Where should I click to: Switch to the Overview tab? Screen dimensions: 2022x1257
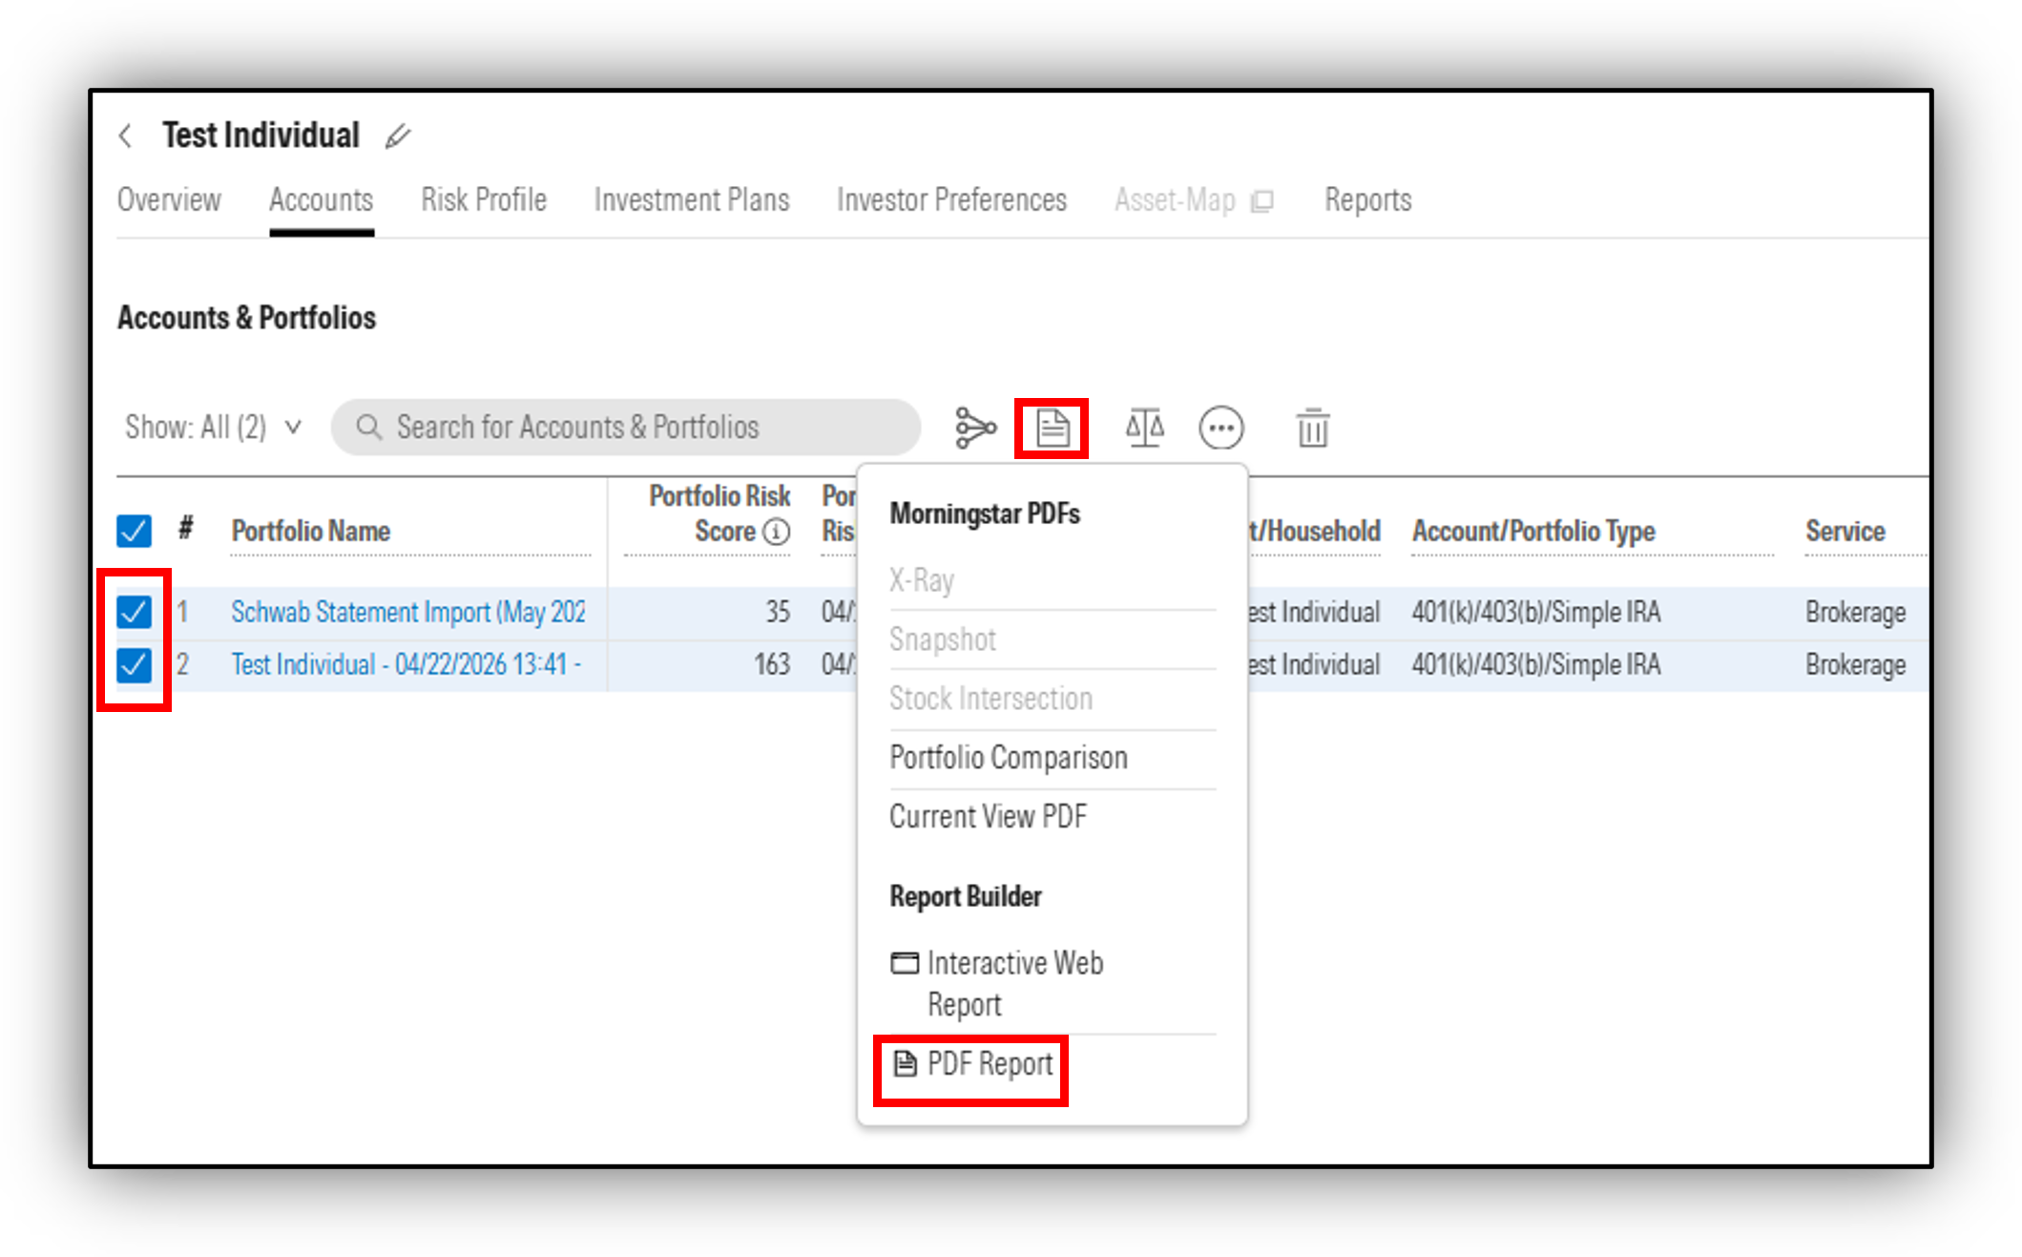click(169, 199)
